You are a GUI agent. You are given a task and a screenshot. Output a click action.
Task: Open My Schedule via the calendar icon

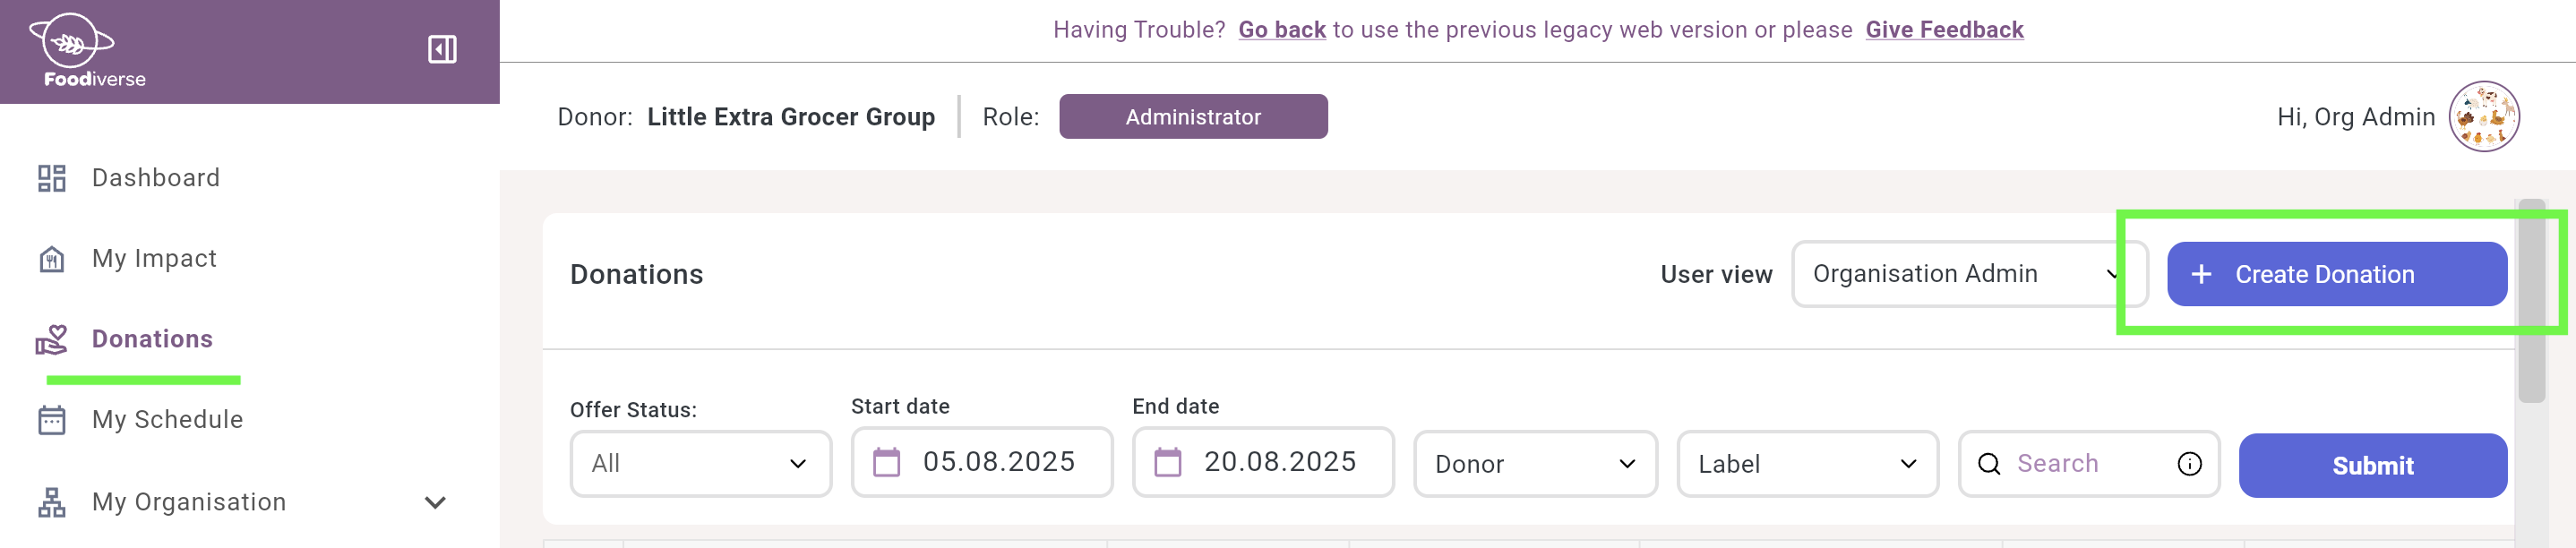point(52,419)
